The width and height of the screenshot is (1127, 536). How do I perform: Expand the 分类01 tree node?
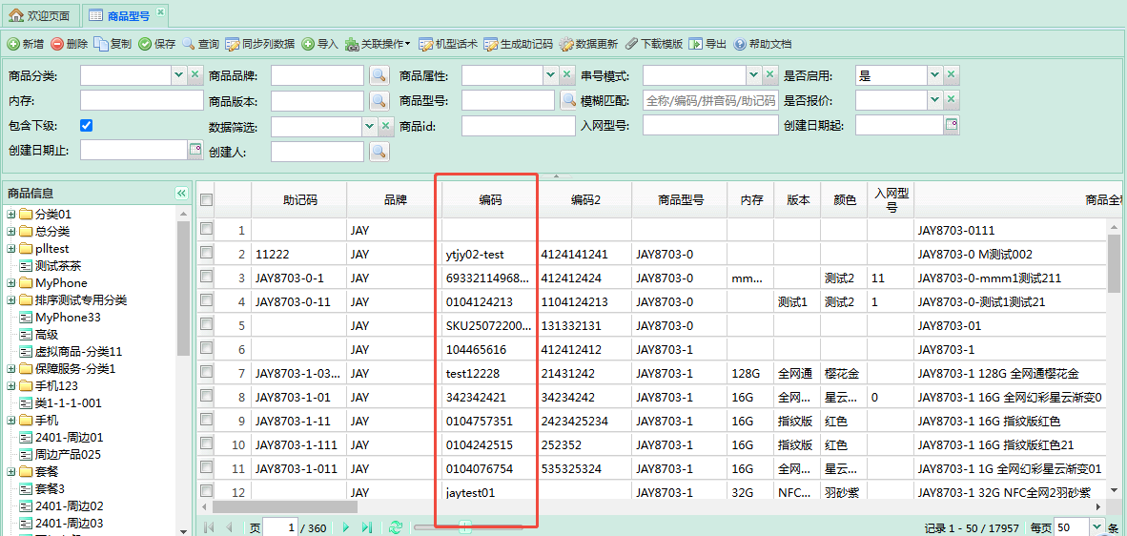click(11, 215)
